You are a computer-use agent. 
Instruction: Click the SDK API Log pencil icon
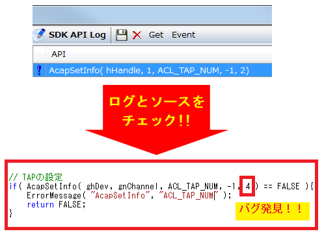pos(39,35)
